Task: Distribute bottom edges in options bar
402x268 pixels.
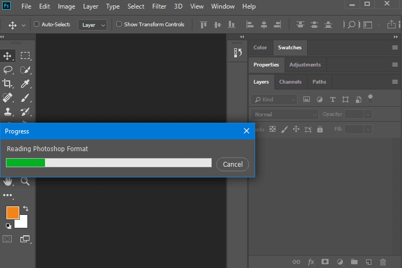Action: tap(328, 25)
